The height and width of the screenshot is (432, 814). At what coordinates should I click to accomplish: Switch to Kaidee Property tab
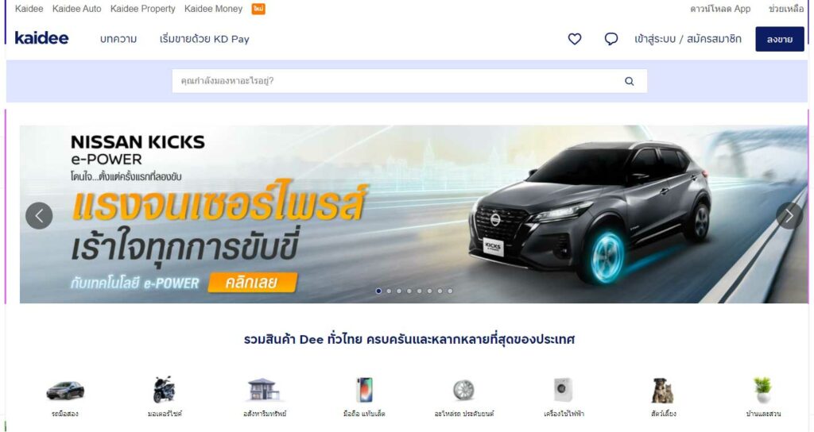click(x=143, y=9)
